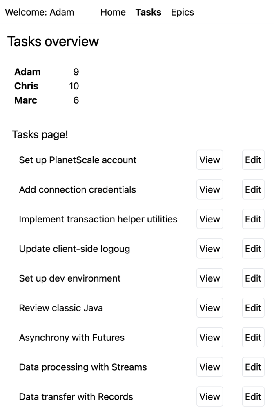Open the Home navigation link
274x418 pixels.
pyautogui.click(x=113, y=12)
